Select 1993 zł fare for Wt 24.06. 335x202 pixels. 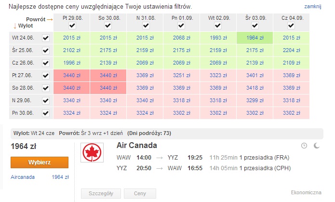click(x=218, y=38)
